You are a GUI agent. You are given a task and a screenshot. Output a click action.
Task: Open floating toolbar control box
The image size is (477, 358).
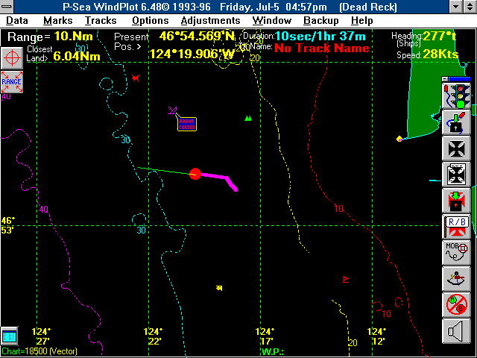[x=445, y=79]
